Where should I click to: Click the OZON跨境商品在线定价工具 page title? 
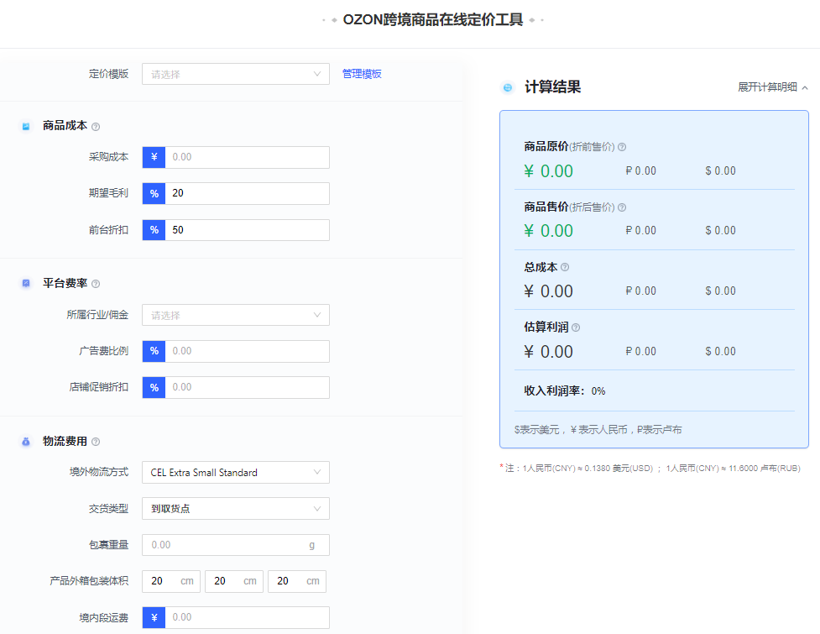click(x=433, y=20)
